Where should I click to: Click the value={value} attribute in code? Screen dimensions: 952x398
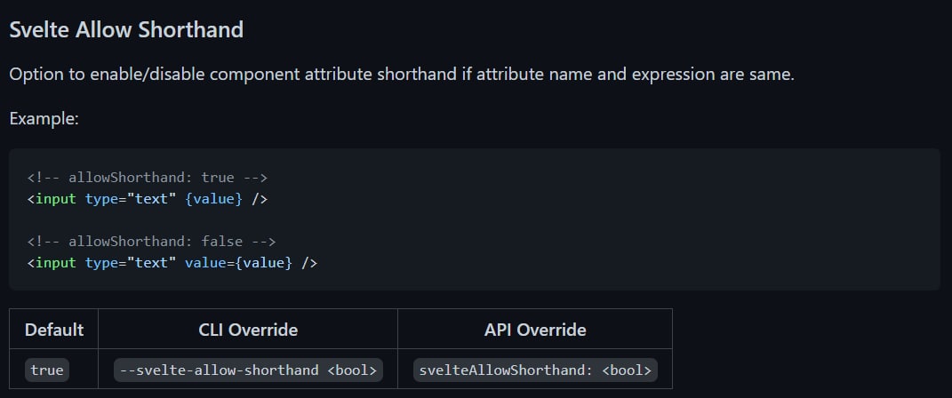238,263
